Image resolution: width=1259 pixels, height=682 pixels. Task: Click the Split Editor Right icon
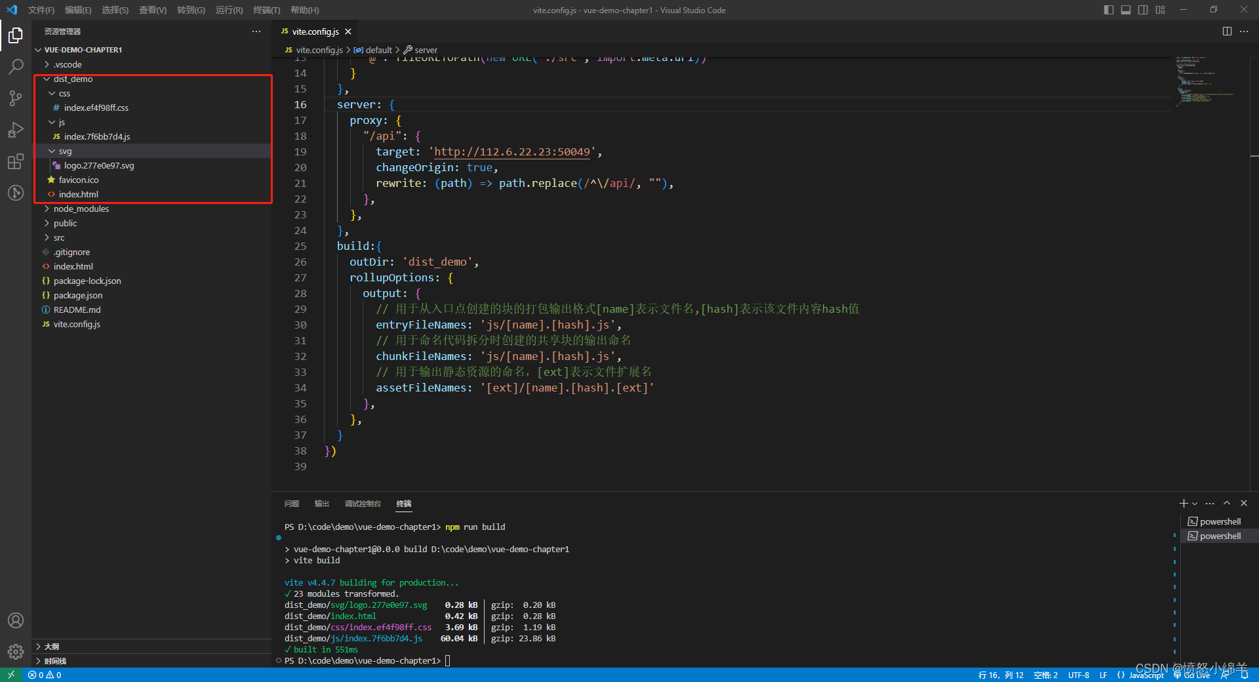point(1227,31)
